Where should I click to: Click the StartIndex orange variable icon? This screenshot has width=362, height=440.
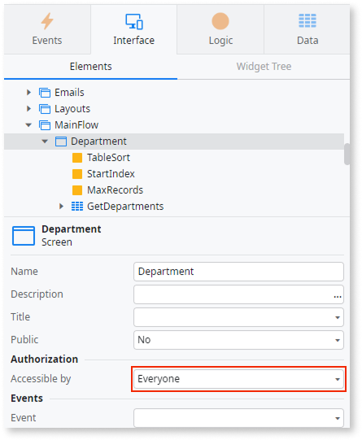pyautogui.click(x=77, y=174)
